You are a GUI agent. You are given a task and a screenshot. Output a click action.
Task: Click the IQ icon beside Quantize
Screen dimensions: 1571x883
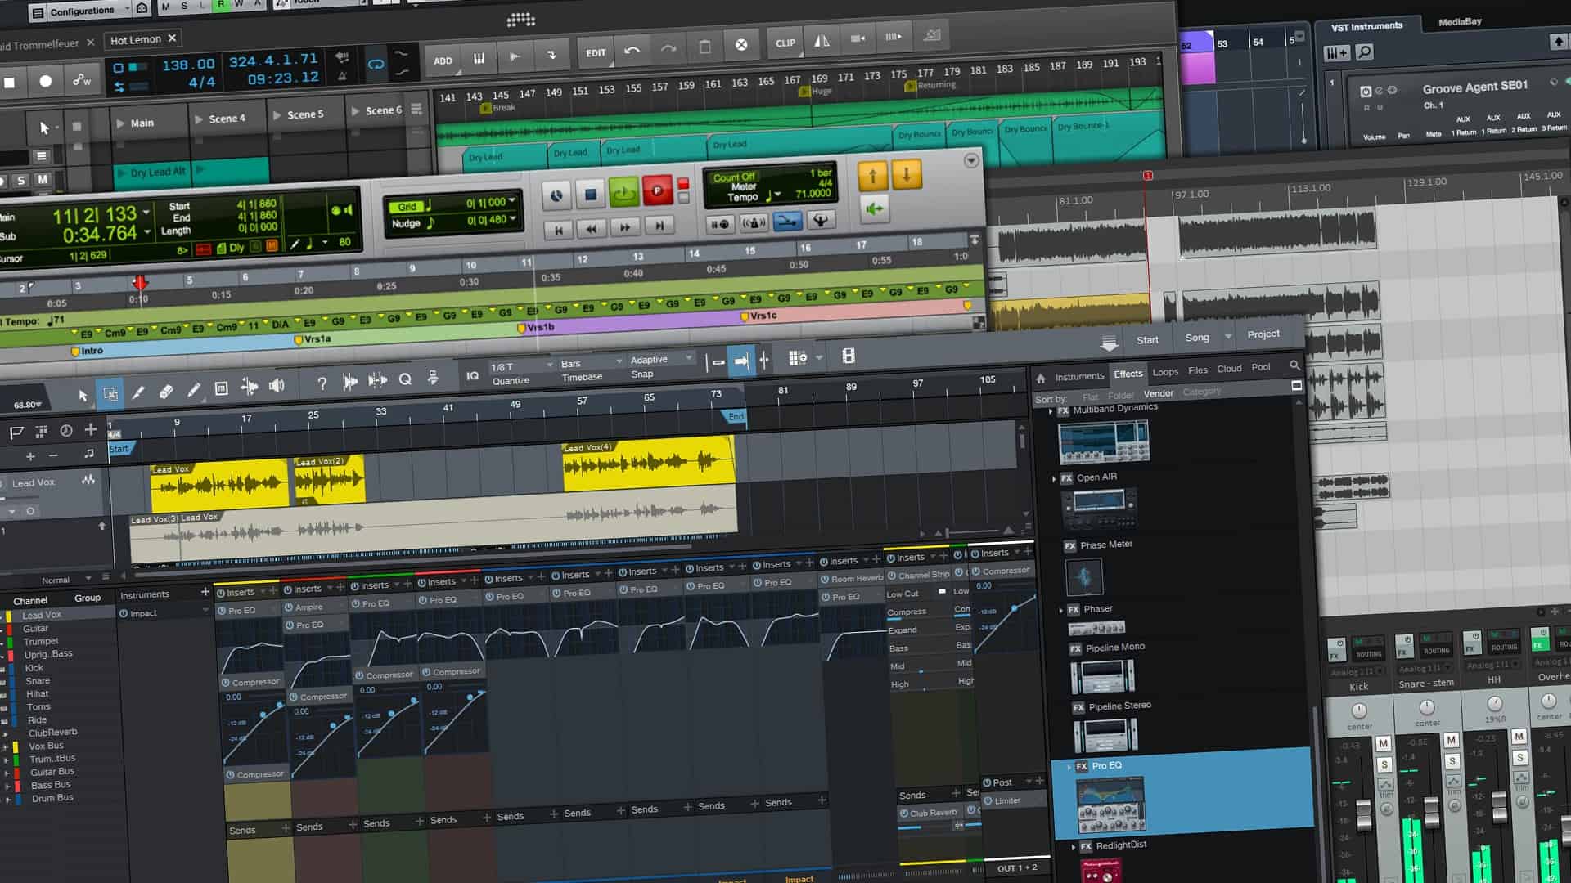(x=472, y=376)
